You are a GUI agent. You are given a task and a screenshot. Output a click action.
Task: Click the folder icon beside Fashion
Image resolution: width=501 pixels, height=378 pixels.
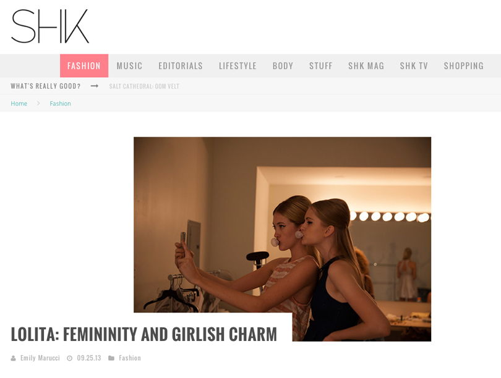tap(111, 358)
